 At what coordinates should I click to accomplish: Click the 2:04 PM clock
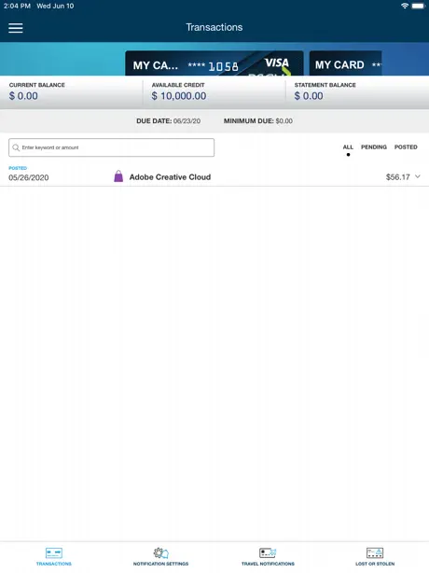[x=17, y=6]
